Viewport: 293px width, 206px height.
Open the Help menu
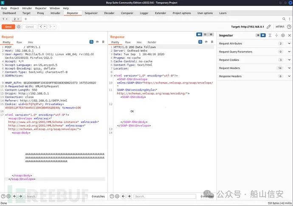[x=66, y=8]
